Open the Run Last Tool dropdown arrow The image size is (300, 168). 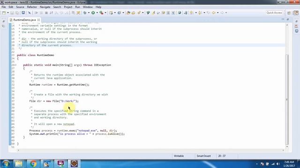pos(105,13)
